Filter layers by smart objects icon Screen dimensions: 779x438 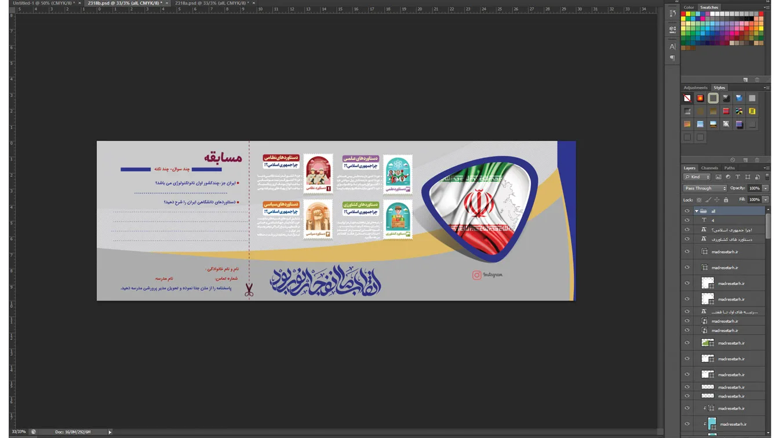[758, 177]
